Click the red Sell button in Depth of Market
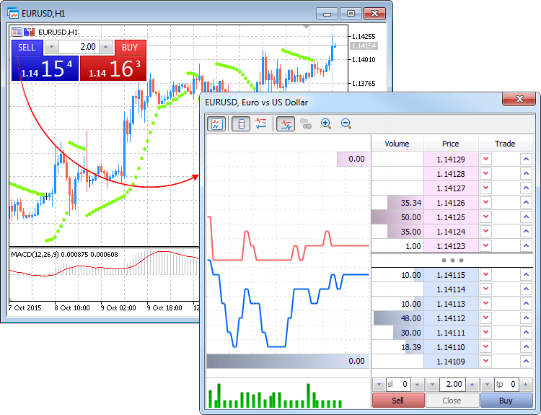541x415 pixels. pos(398,401)
